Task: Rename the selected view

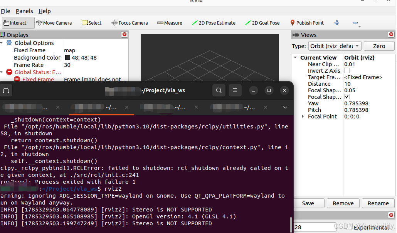Action: pos(378,203)
